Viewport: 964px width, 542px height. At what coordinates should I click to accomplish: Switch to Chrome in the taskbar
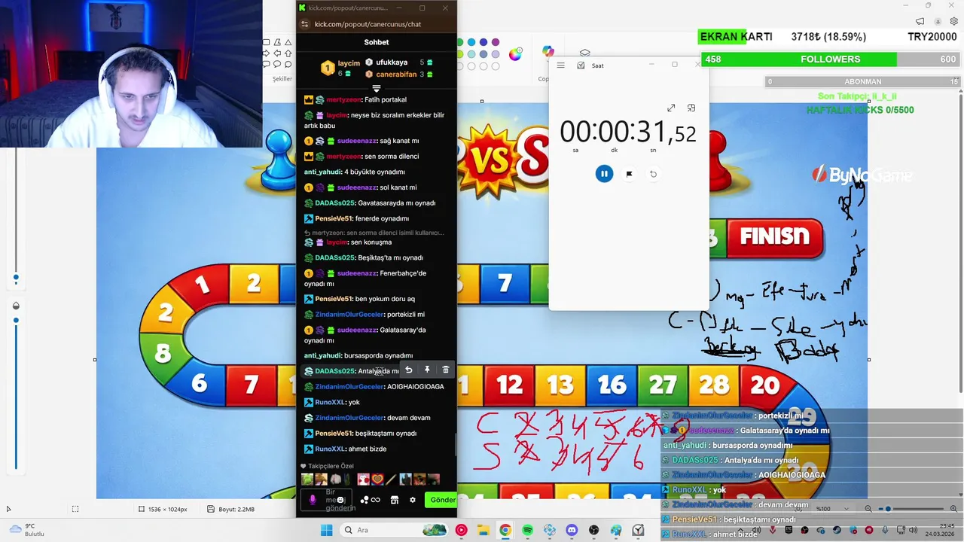505,530
